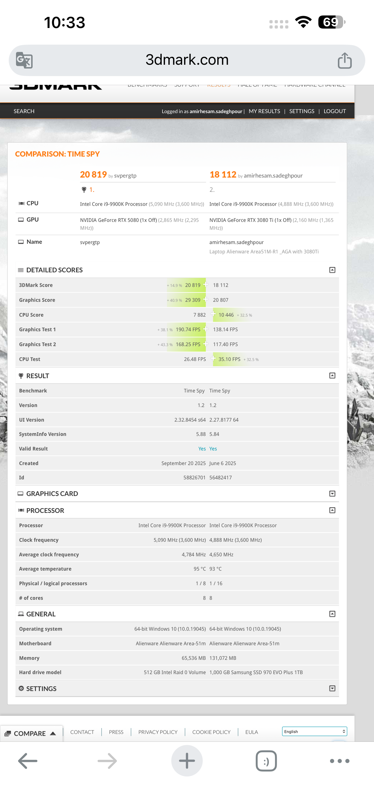Open the Privacy Policy link
This screenshot has height=810, width=374.
158,732
